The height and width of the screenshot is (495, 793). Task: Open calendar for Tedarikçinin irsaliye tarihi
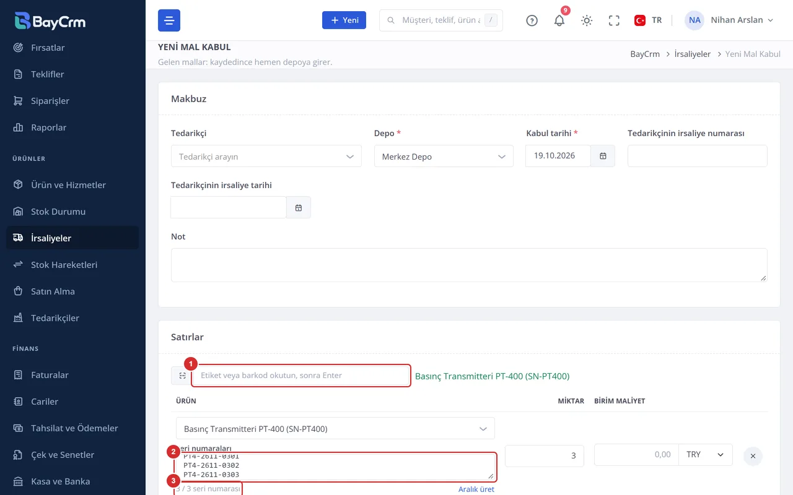point(299,207)
